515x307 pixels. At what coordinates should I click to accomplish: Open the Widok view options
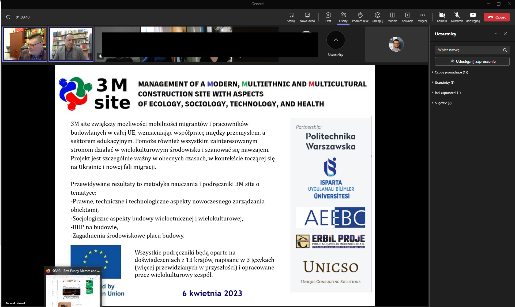392,17
